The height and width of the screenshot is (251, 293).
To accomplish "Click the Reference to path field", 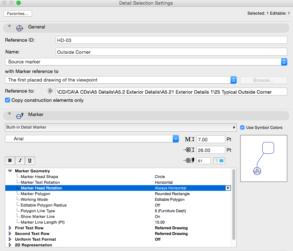I will (x=171, y=92).
